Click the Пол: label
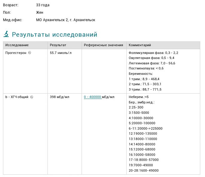 pos(7,13)
